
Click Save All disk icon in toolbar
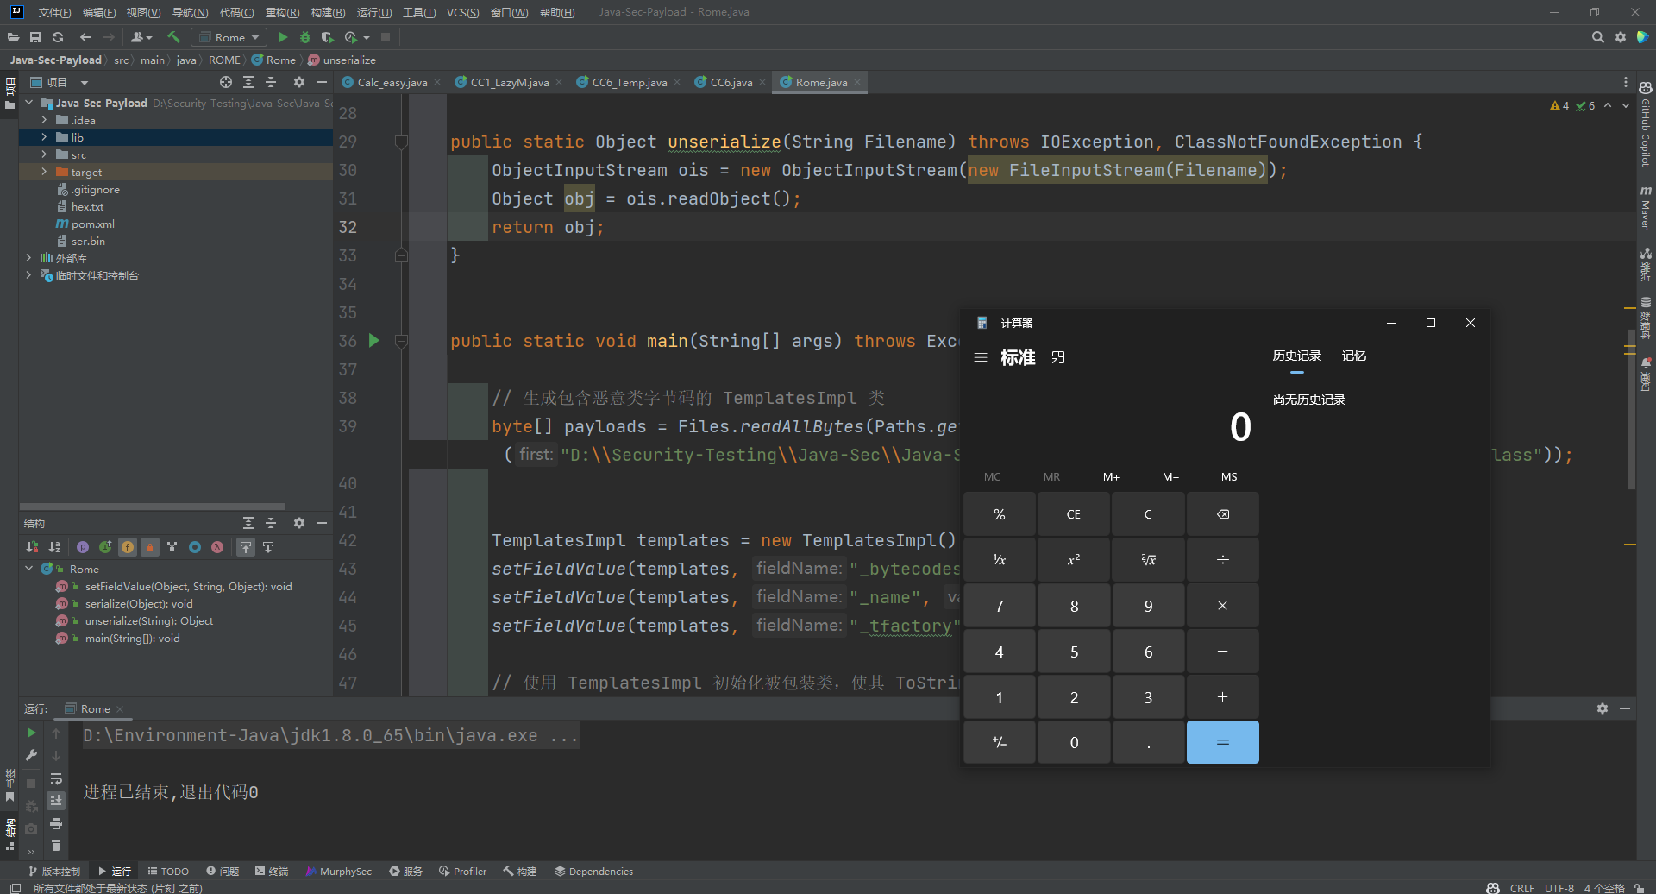click(35, 37)
